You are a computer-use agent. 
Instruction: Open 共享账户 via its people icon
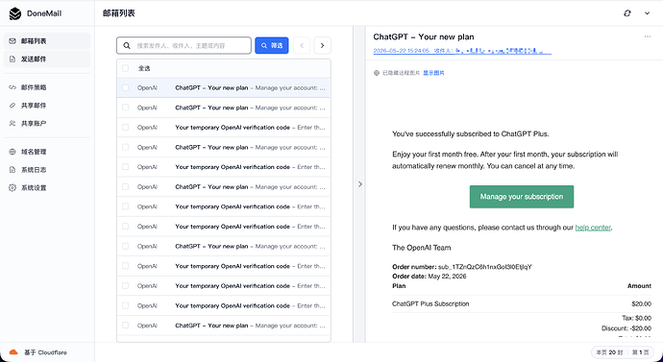pyautogui.click(x=12, y=123)
